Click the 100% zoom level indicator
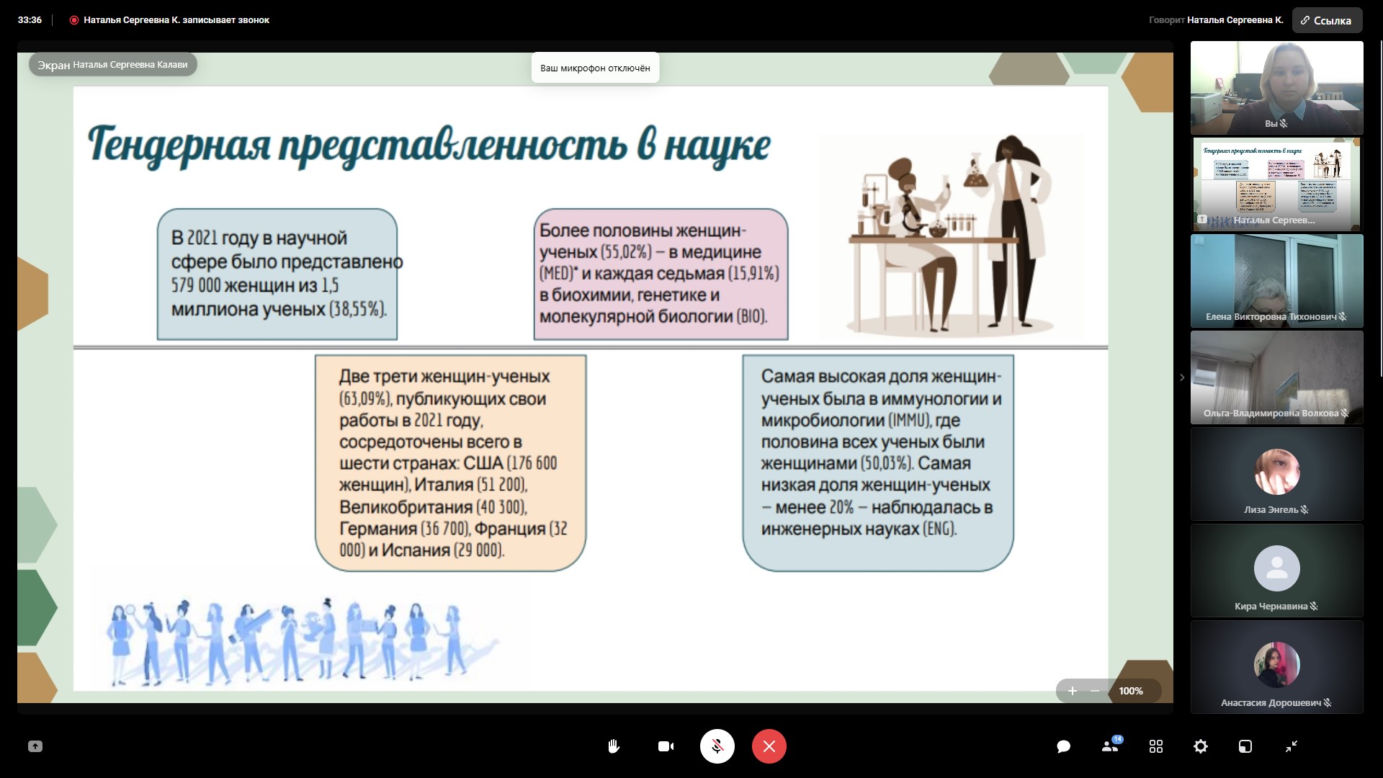The height and width of the screenshot is (778, 1383). (x=1131, y=691)
